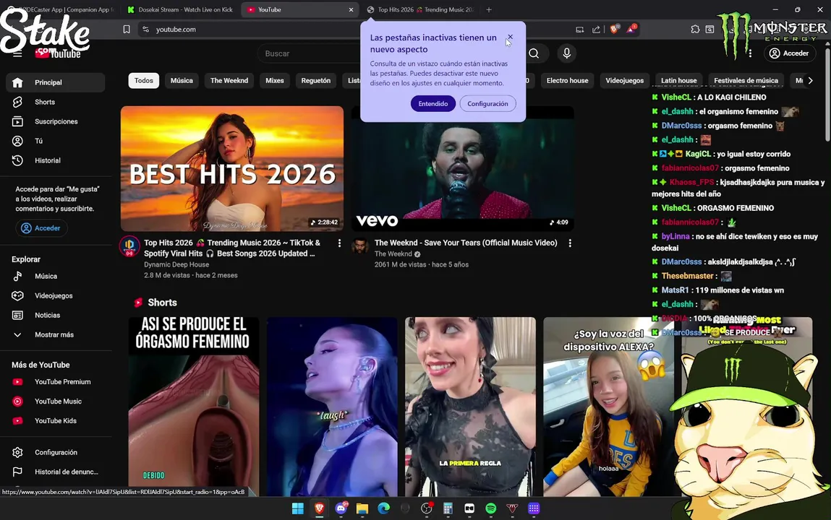
Task: Click the sidebar Acceder button
Action: [41, 228]
